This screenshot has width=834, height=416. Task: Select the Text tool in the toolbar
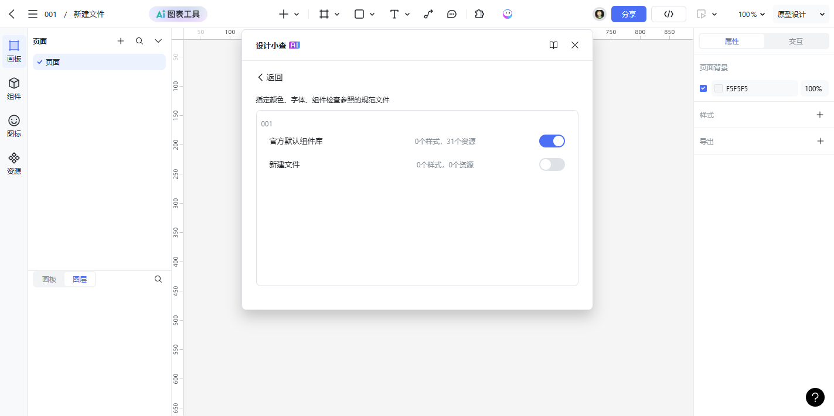(x=394, y=13)
